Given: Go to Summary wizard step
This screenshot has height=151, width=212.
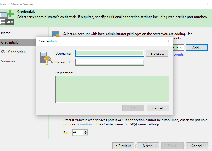Looking at the screenshot, I should [8, 61].
